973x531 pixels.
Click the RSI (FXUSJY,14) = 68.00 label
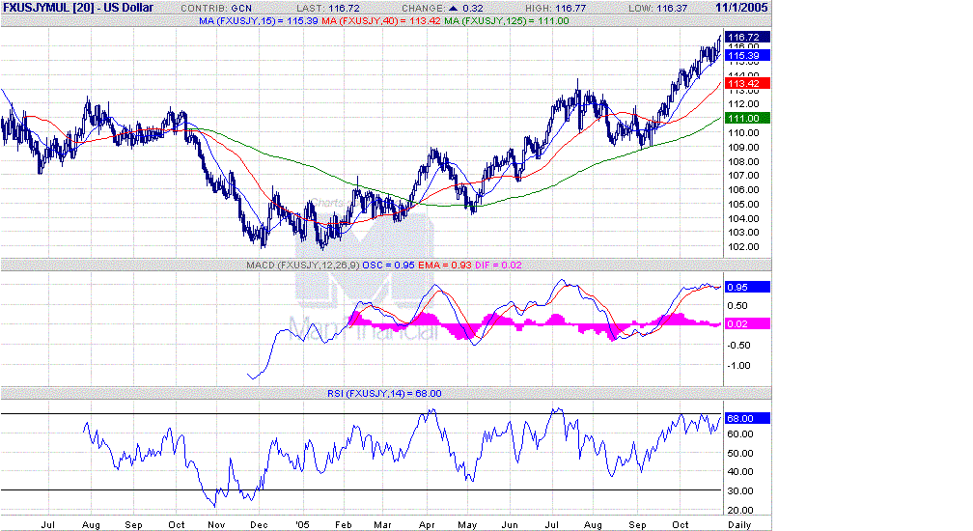click(385, 394)
